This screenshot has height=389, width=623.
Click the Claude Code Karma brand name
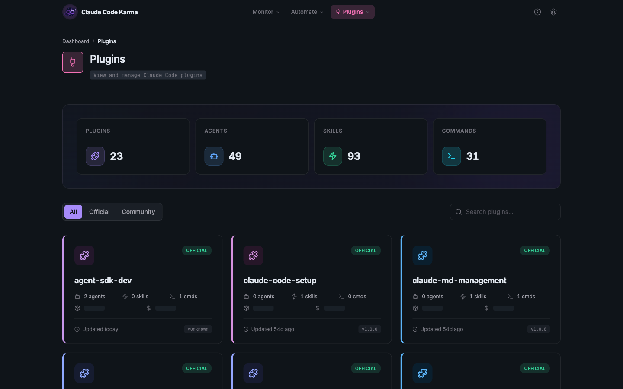(x=109, y=12)
